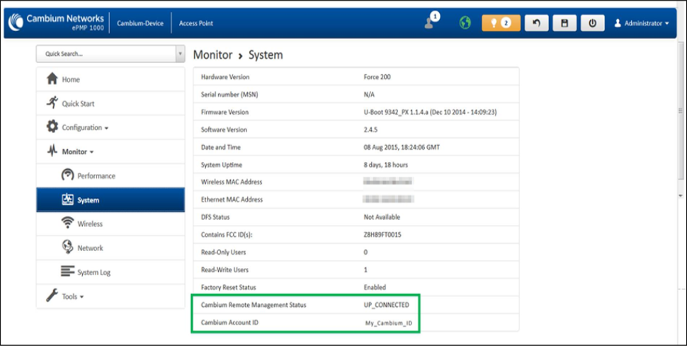Click the Quick Search input field
Viewport: 687px width, 350px height.
click(x=105, y=54)
